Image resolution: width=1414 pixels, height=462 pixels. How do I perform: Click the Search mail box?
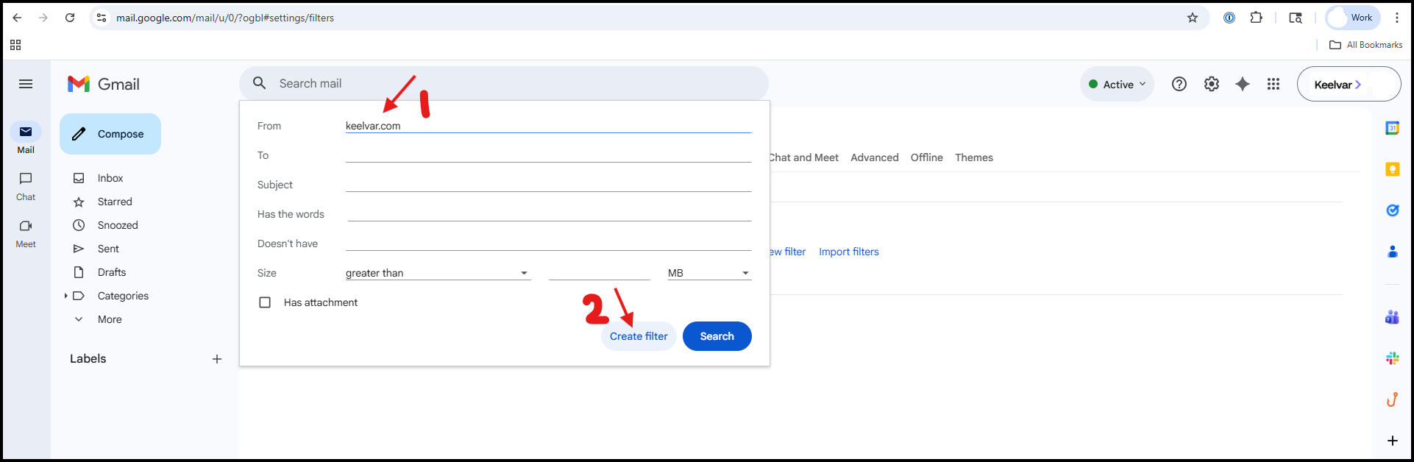[x=504, y=83]
